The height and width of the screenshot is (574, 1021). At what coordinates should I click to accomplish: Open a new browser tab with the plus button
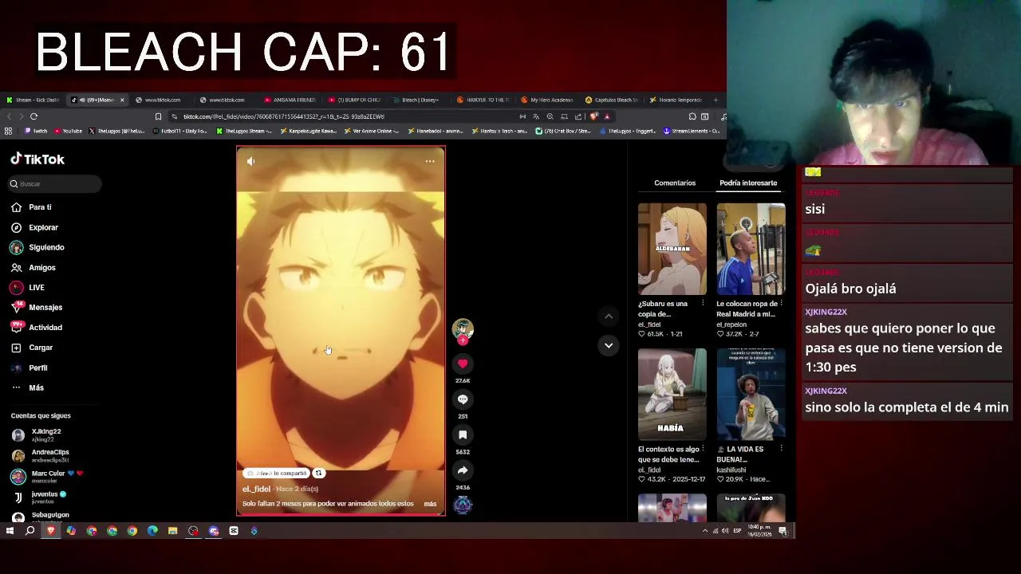(715, 100)
